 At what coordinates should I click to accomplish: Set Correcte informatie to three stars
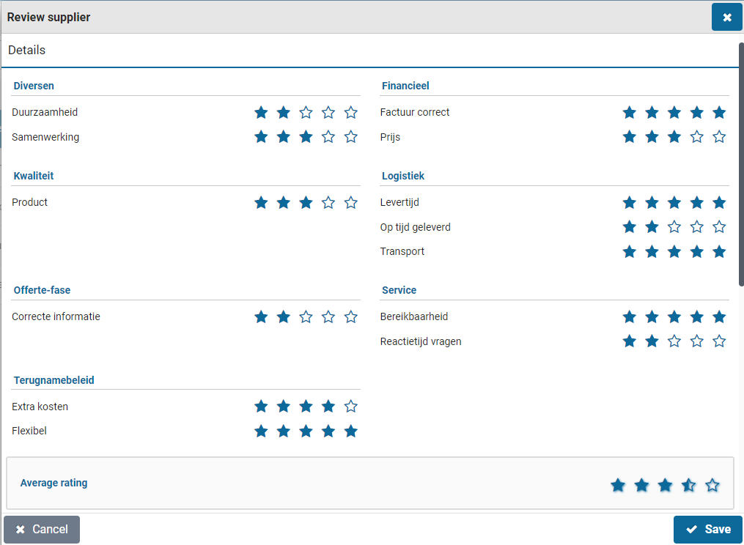click(306, 317)
